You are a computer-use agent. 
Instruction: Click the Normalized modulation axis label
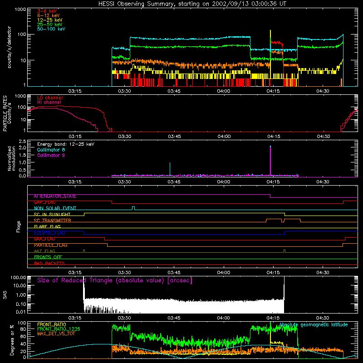coord(12,158)
